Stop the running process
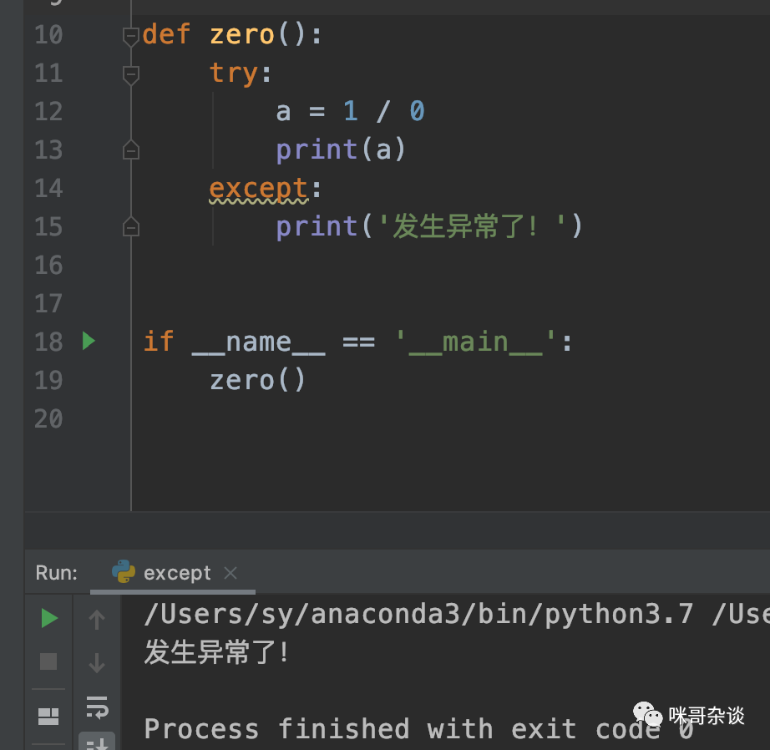Viewport: 770px width, 750px height. pos(48,661)
